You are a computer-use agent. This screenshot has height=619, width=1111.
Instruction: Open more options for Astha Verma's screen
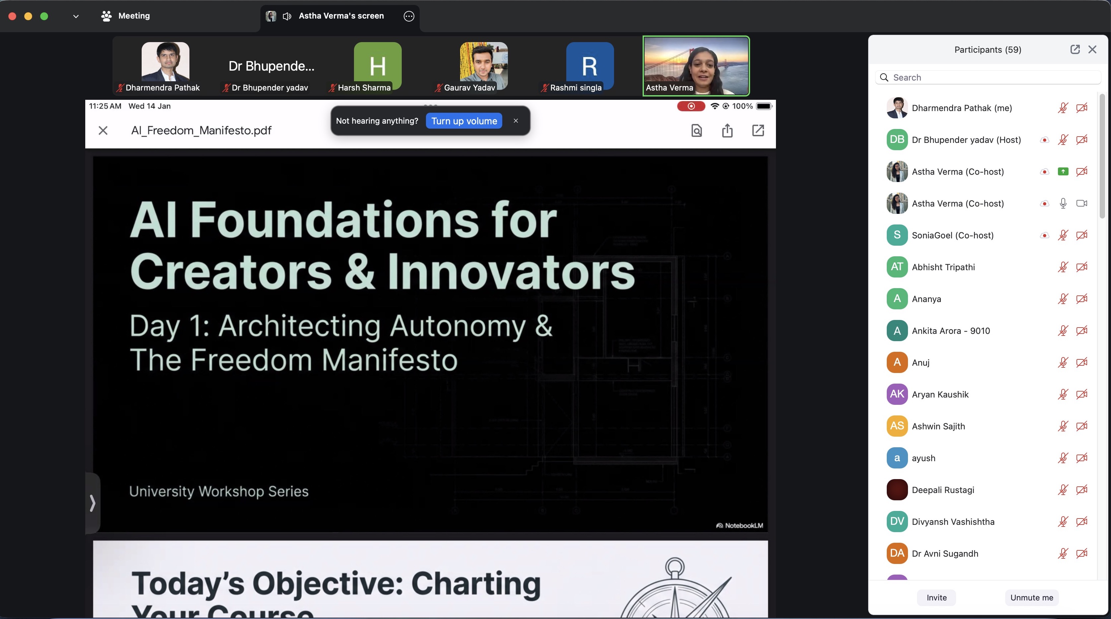[408, 16]
